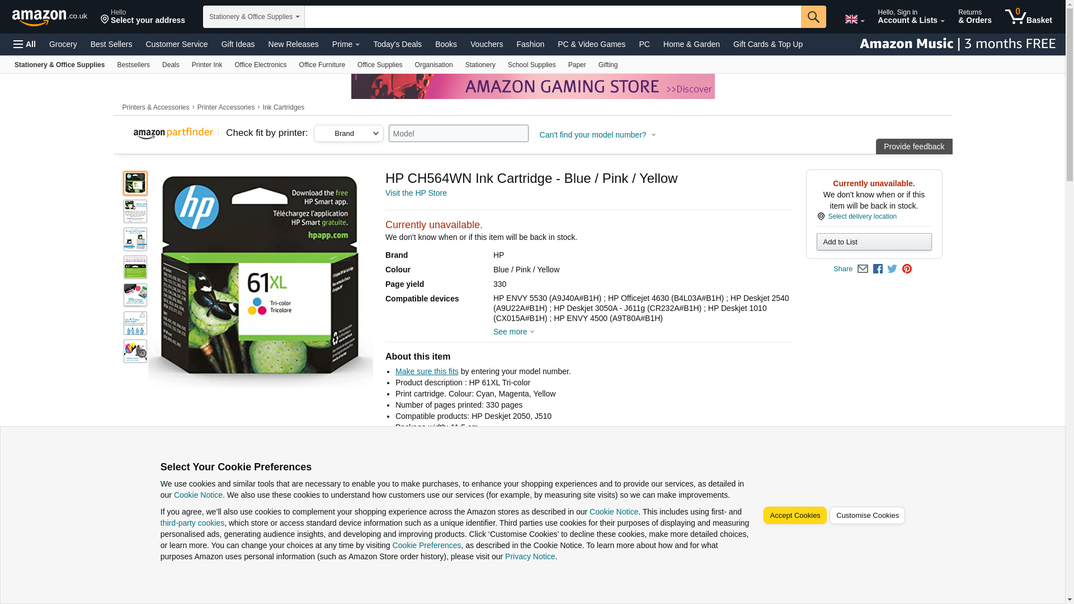Share product on Twitter
The image size is (1074, 604).
[x=892, y=269]
